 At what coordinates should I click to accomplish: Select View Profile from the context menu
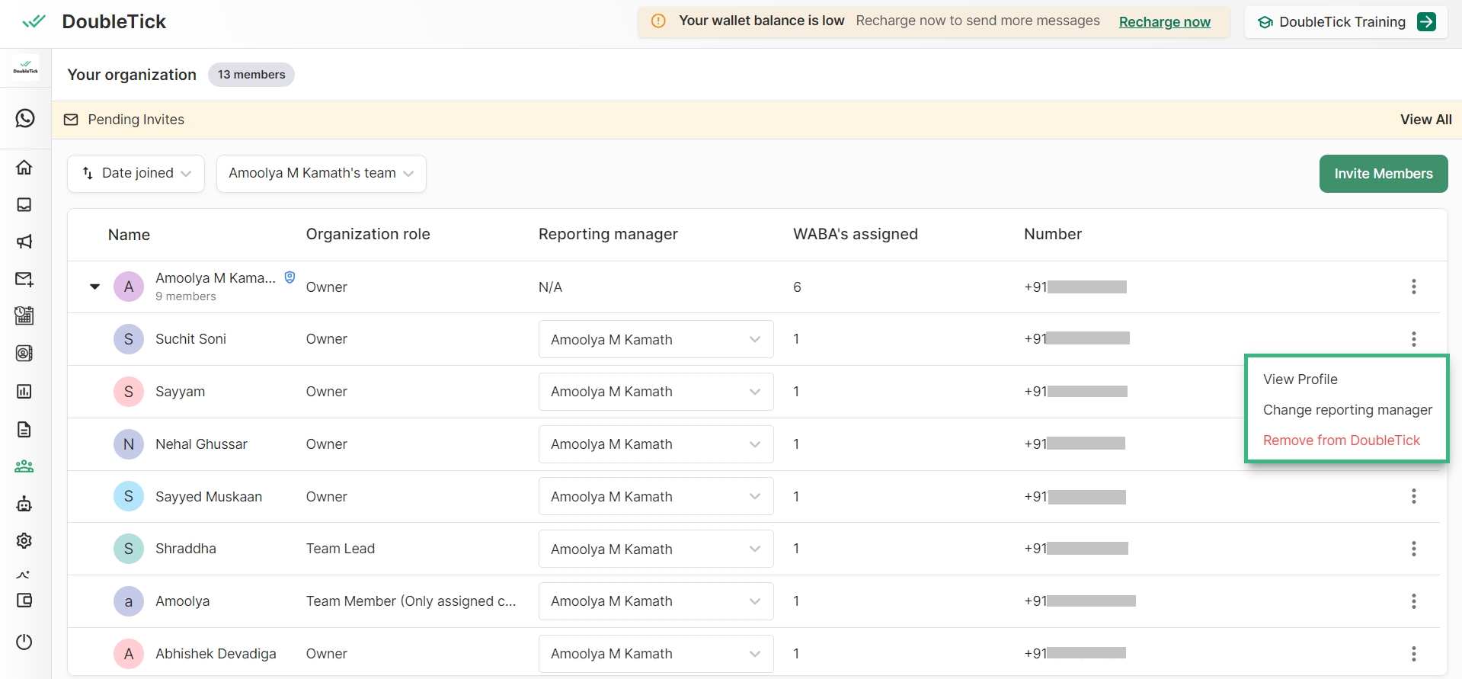pyautogui.click(x=1300, y=380)
